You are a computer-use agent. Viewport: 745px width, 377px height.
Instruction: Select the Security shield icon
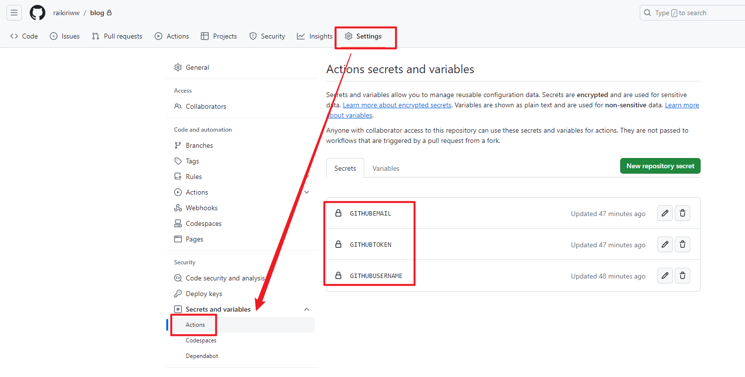pos(253,36)
